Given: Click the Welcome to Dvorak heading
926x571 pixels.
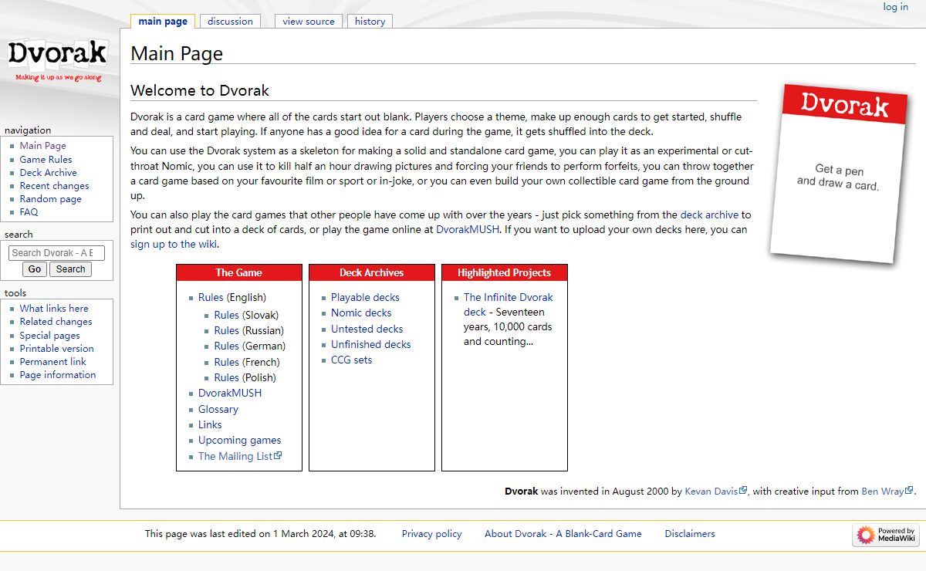Looking at the screenshot, I should pyautogui.click(x=200, y=90).
